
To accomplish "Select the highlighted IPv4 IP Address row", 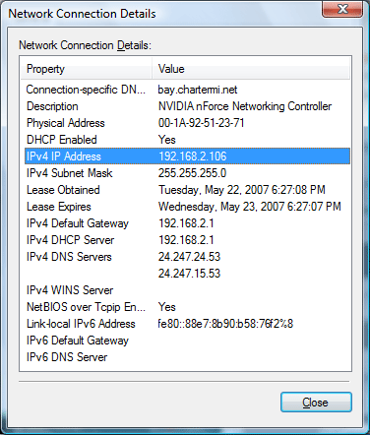I will [187, 156].
